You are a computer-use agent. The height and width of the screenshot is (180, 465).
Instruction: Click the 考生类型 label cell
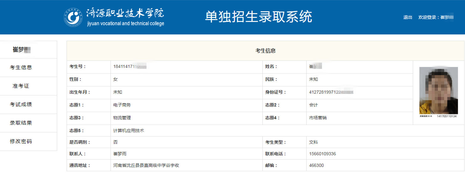(x=285, y=142)
